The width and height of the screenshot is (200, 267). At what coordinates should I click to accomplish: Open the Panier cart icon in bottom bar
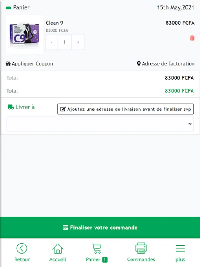[x=97, y=248]
